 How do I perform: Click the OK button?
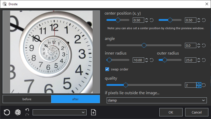click(x=171, y=112)
